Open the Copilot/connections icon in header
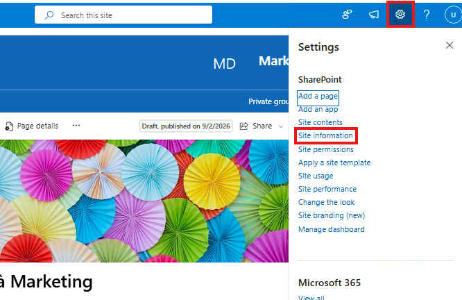The image size is (462, 300). [x=347, y=14]
